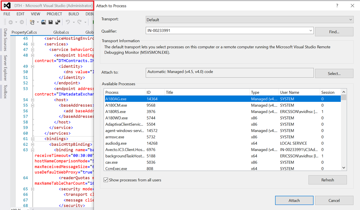Select the audiodg.exe process row

coord(223,143)
